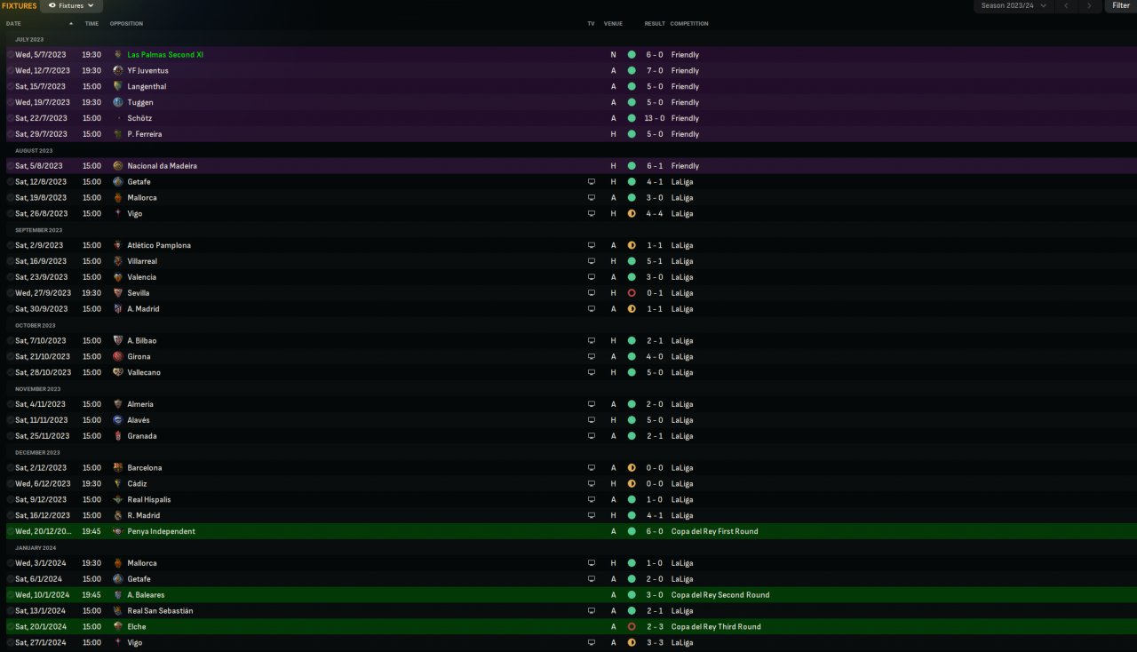1137x652 pixels.
Task: Open the 13 - 0 result against Schötz
Action: 654,118
